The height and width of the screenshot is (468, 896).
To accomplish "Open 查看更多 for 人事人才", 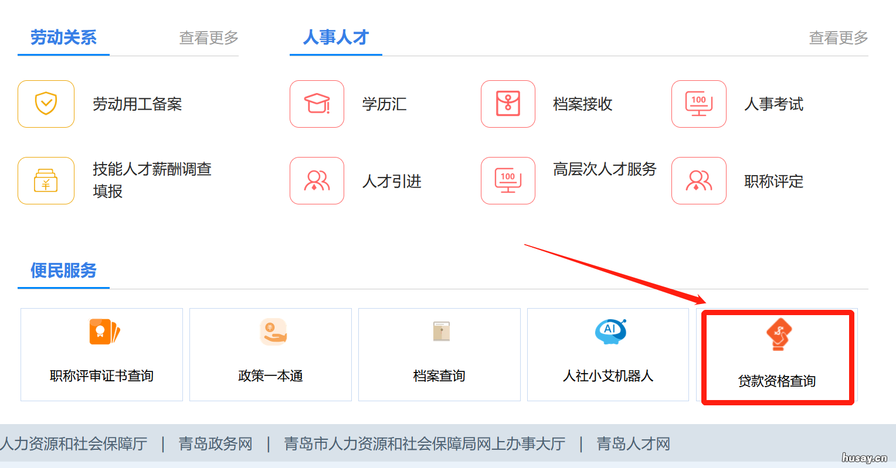I will click(x=838, y=37).
